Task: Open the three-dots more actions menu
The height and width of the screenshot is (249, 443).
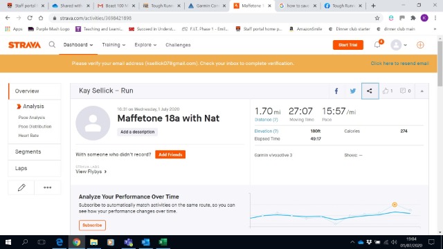Action: 48,187
